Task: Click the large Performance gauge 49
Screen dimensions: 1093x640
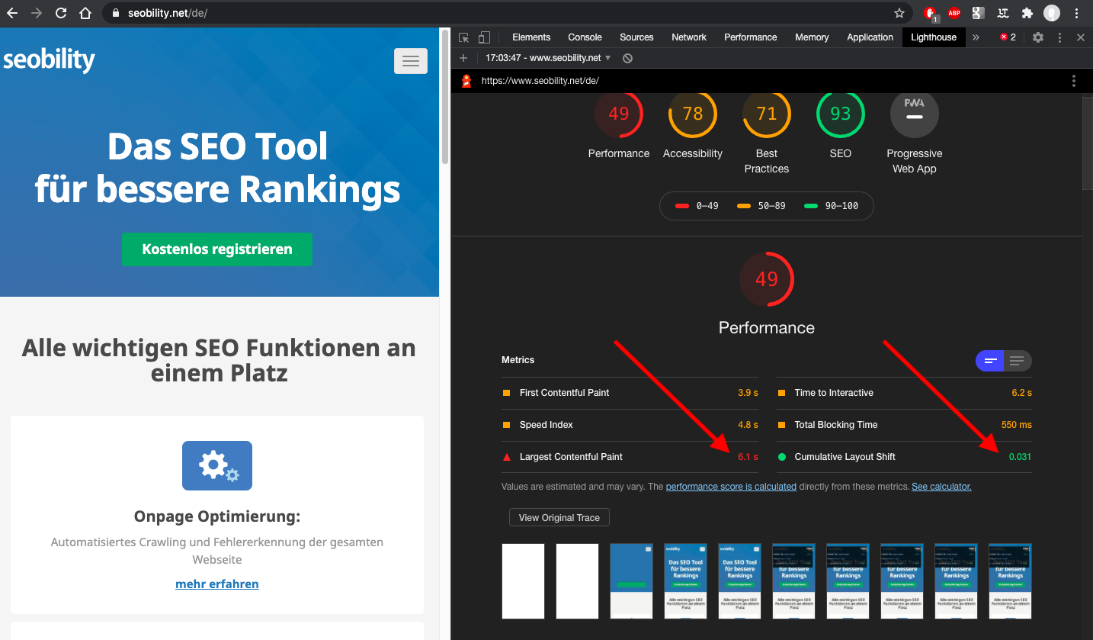Action: pos(767,279)
